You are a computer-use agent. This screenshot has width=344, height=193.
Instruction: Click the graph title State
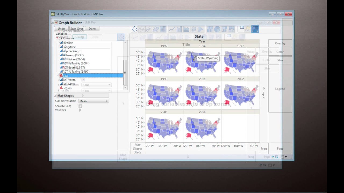[199, 36]
